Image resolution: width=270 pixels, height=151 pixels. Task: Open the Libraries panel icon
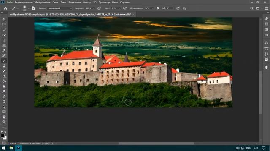pos(266,43)
